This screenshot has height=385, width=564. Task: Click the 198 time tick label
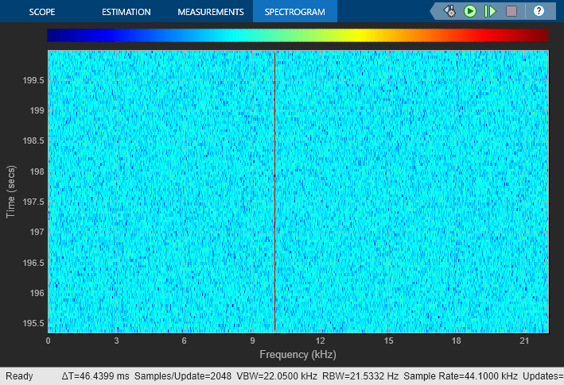click(x=37, y=171)
